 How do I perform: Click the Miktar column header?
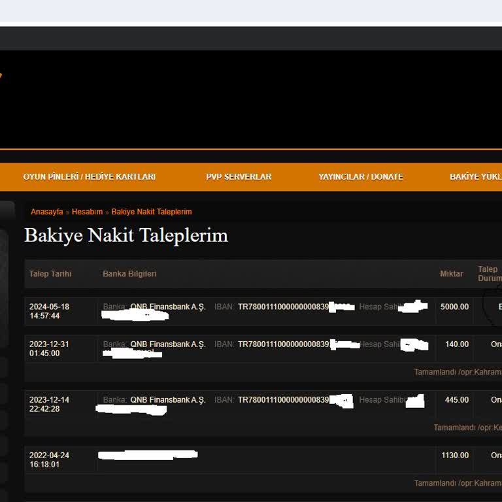tap(452, 274)
